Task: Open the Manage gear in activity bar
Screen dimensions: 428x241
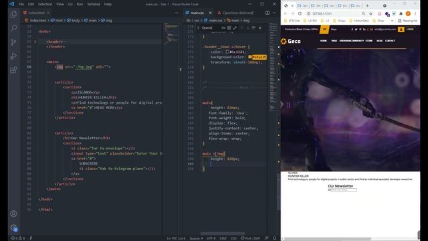Action: click(13, 228)
